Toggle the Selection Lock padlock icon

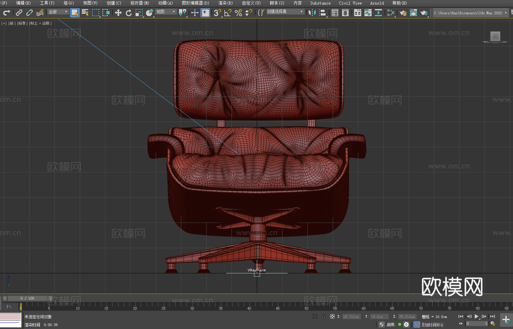point(324,316)
